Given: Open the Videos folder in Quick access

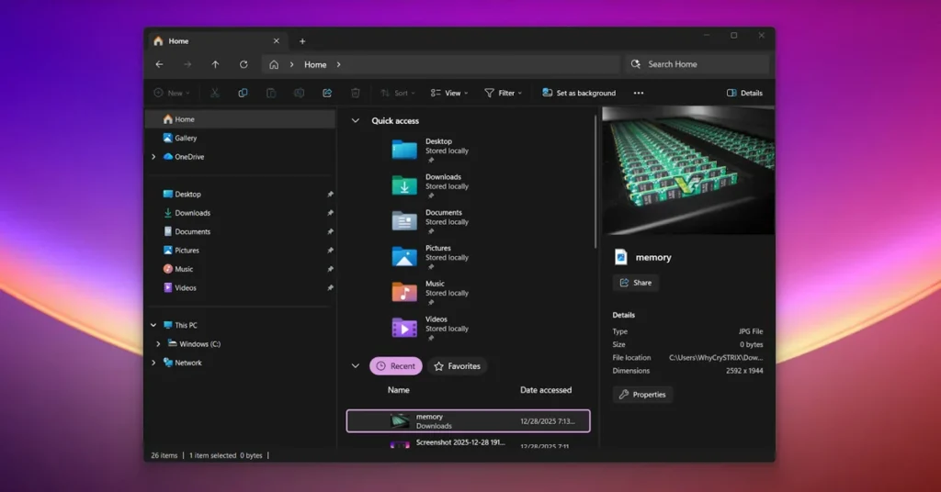Looking at the screenshot, I should click(x=430, y=328).
